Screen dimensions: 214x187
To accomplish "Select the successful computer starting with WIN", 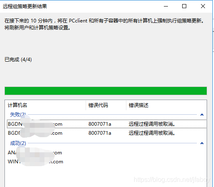I will [x=35, y=162].
